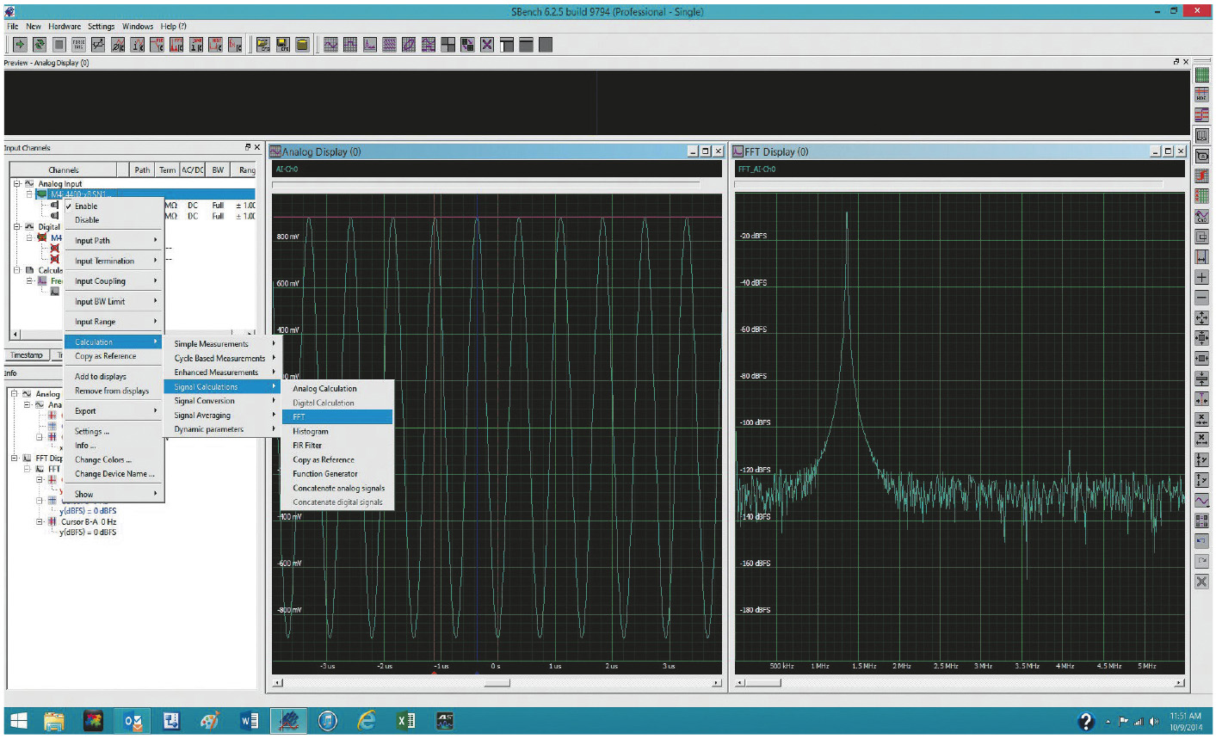The height and width of the screenshot is (739, 1216).
Task: Open Internet Explorer from the taskbar
Action: click(367, 721)
